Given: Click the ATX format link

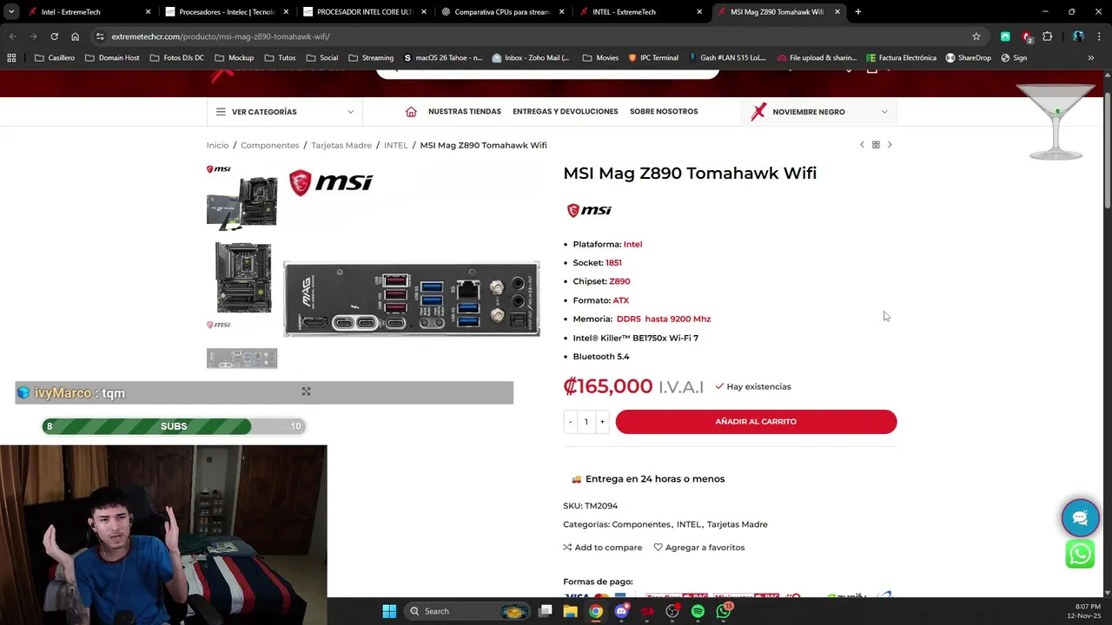Looking at the screenshot, I should tap(620, 300).
